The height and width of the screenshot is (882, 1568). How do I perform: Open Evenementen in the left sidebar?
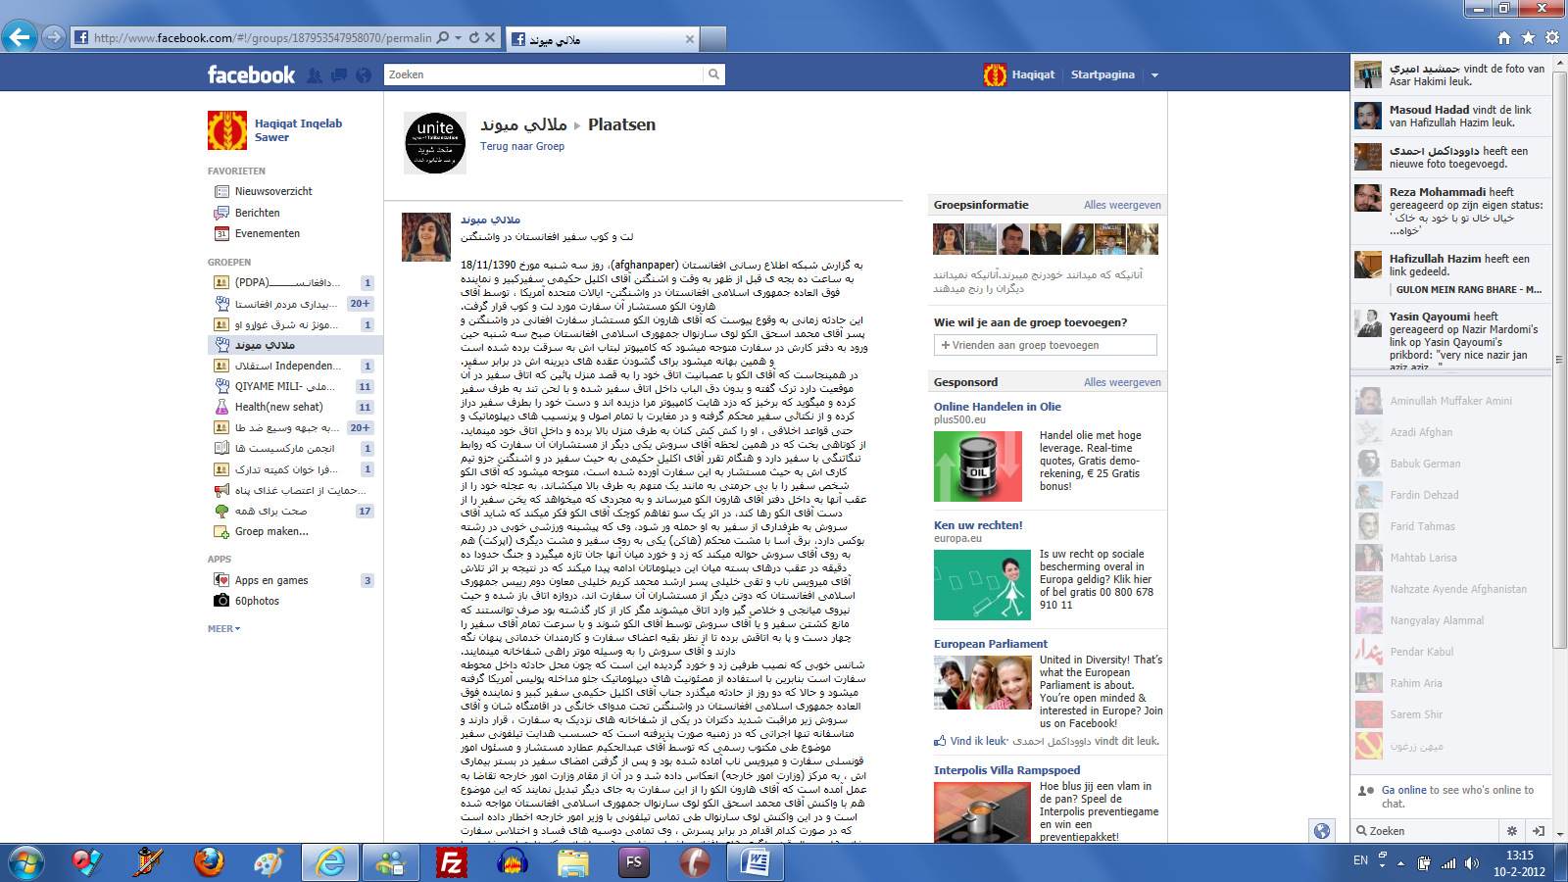[267, 233]
